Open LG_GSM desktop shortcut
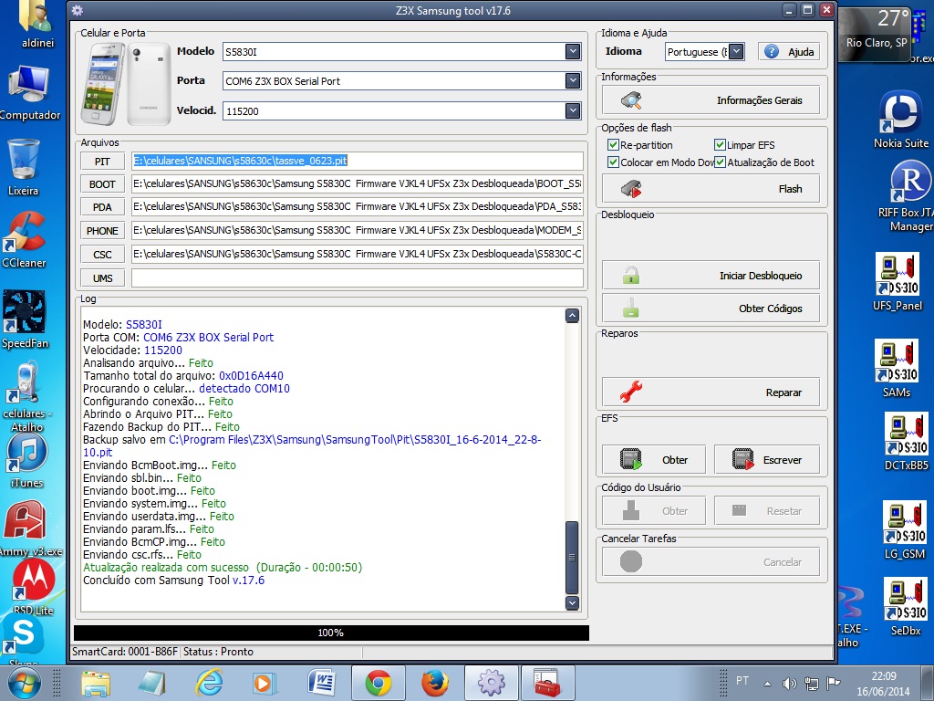Screen dimensions: 934x701 (x=904, y=530)
